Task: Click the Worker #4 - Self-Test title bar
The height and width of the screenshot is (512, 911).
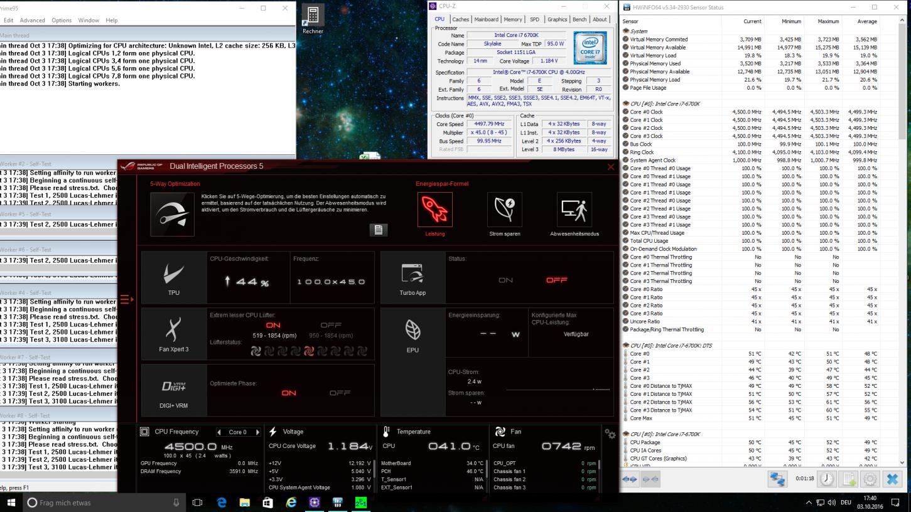Action: [x=58, y=293]
